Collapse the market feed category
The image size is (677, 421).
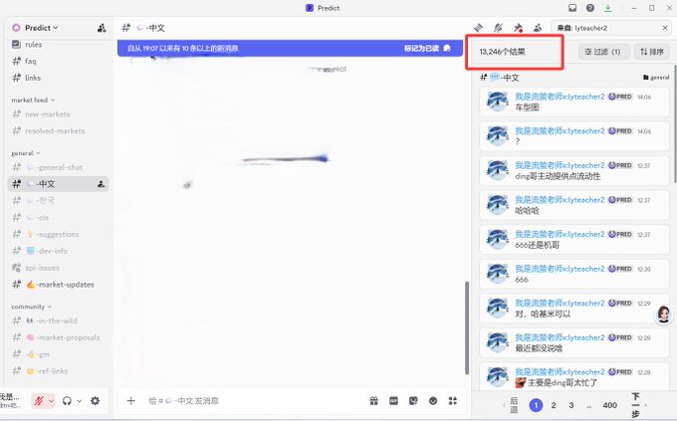coord(33,100)
